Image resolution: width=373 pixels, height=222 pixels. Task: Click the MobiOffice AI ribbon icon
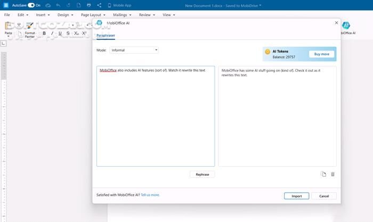point(346,28)
